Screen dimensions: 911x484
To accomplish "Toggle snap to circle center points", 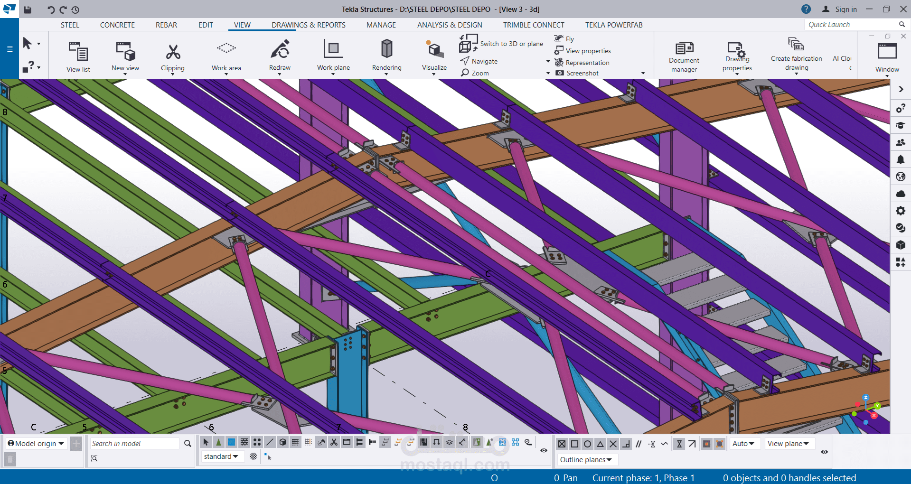I will pos(587,444).
